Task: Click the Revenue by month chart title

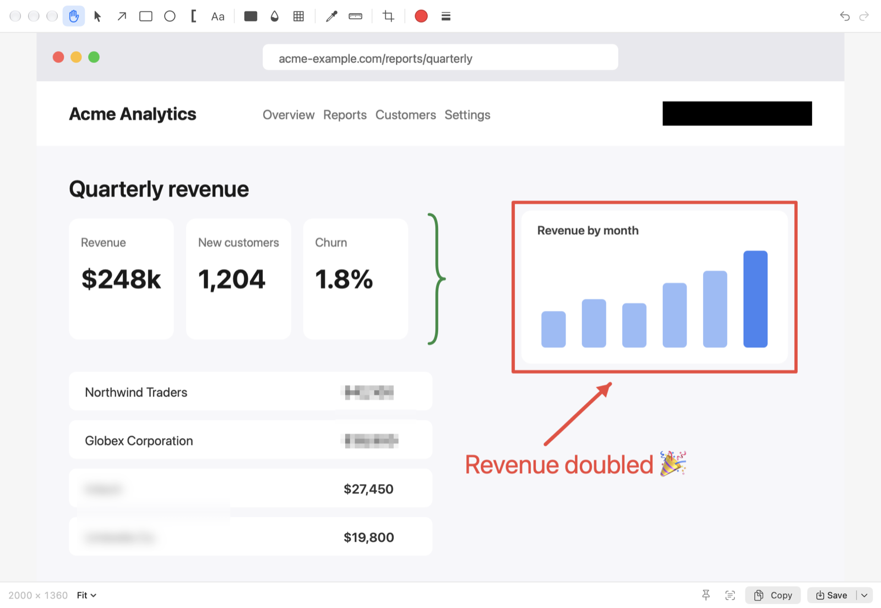Action: [x=588, y=231]
